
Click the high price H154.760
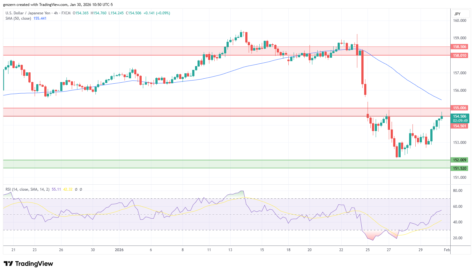[x=99, y=13]
